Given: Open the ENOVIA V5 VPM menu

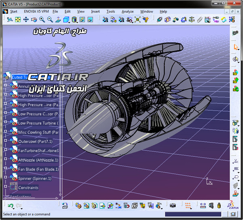Looking at the screenshot, I should (36, 11).
